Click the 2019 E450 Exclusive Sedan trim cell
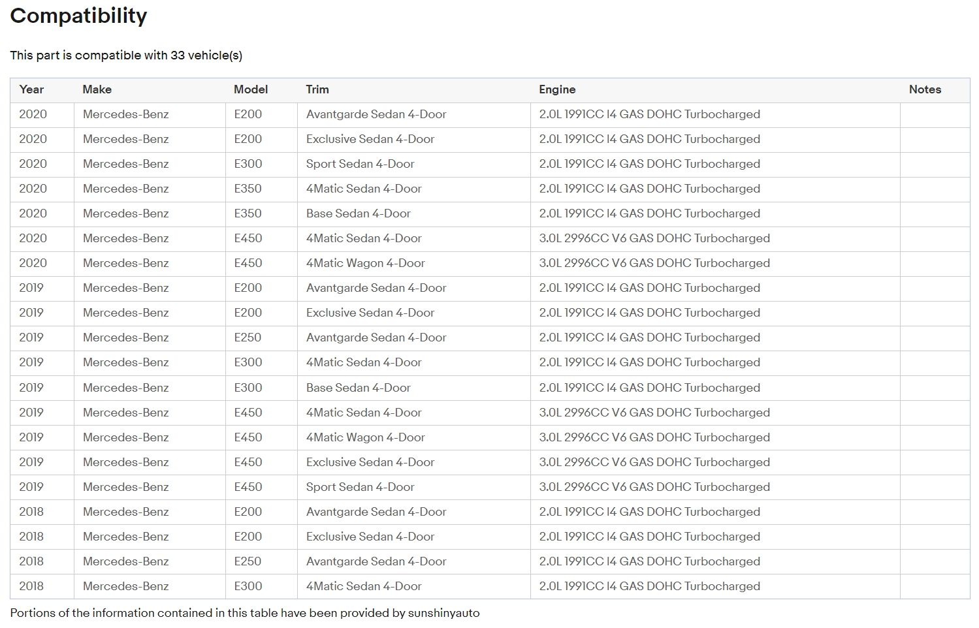Screen dimensions: 979x628 point(370,462)
